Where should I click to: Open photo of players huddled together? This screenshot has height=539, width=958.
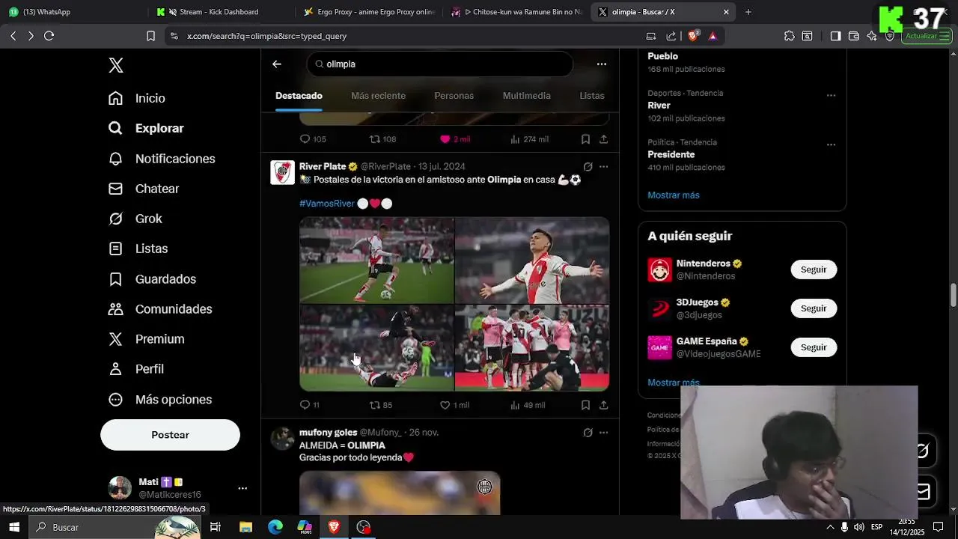coord(532,348)
